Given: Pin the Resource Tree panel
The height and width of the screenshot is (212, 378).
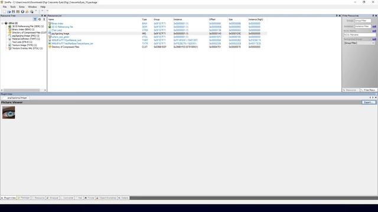Looking at the screenshot, I should (x=42, y=16).
